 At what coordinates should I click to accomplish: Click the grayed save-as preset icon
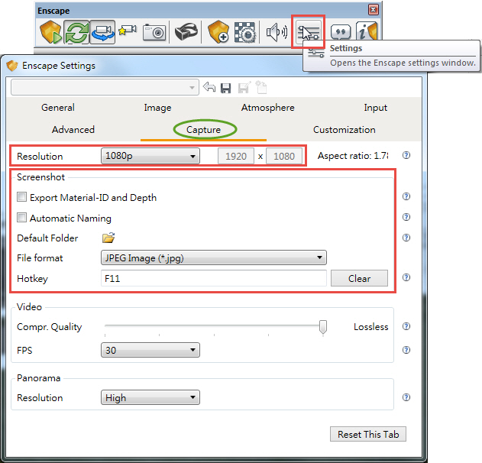[x=244, y=87]
